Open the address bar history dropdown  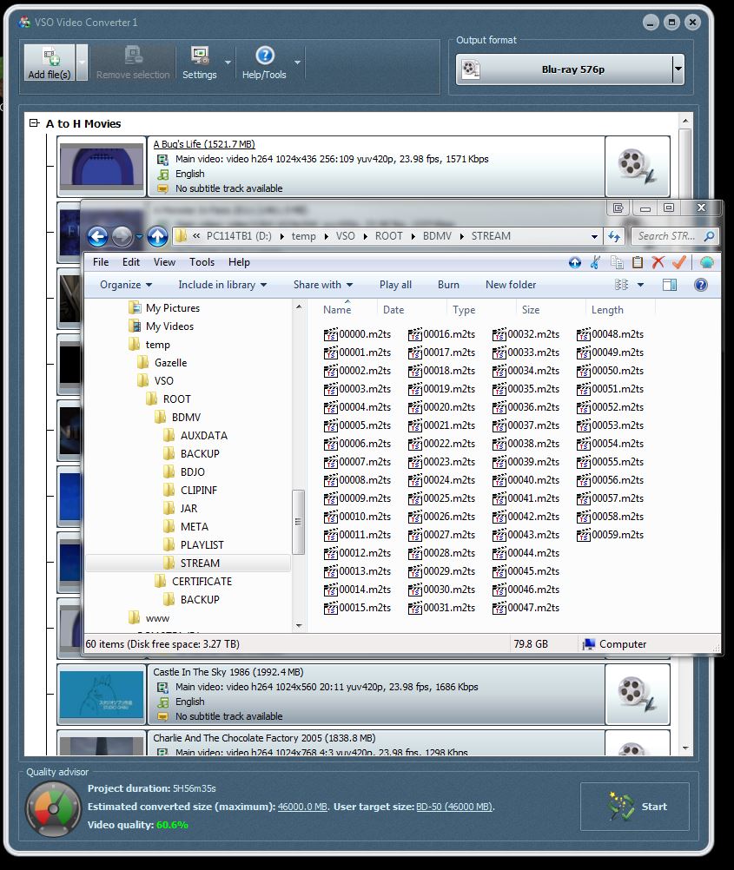coord(594,236)
